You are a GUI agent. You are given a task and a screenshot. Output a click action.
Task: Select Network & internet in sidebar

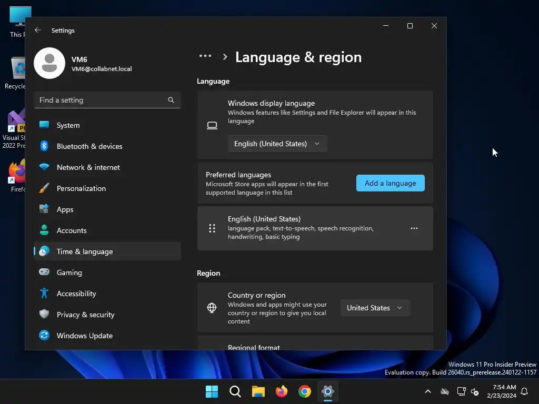pos(107,167)
